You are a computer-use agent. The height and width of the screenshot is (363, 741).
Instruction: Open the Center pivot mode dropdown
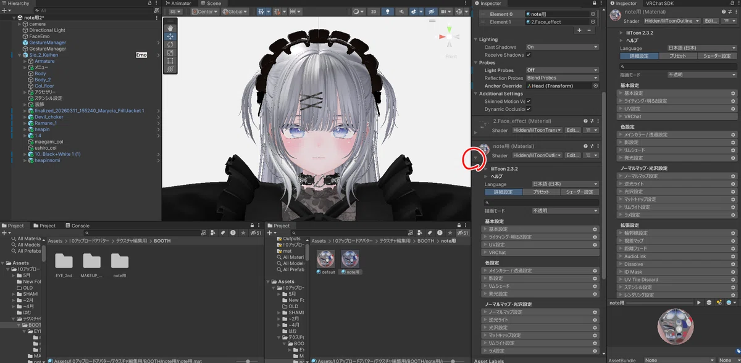point(204,12)
